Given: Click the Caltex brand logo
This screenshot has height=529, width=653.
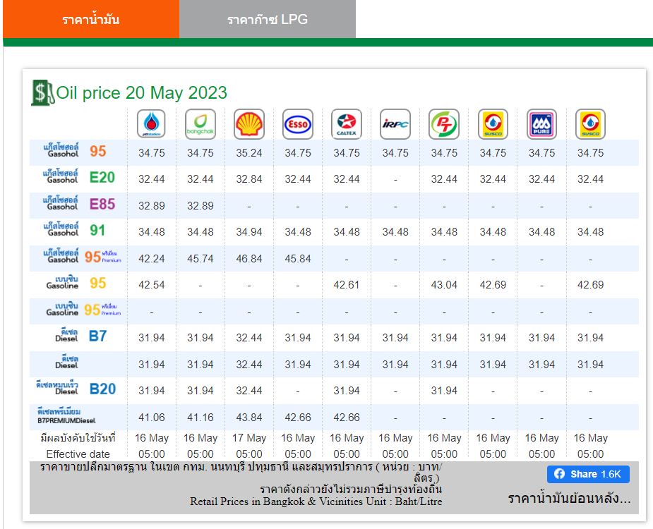Looking at the screenshot, I should click(x=347, y=123).
